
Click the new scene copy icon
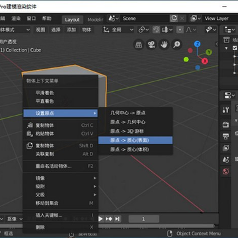(174, 19)
